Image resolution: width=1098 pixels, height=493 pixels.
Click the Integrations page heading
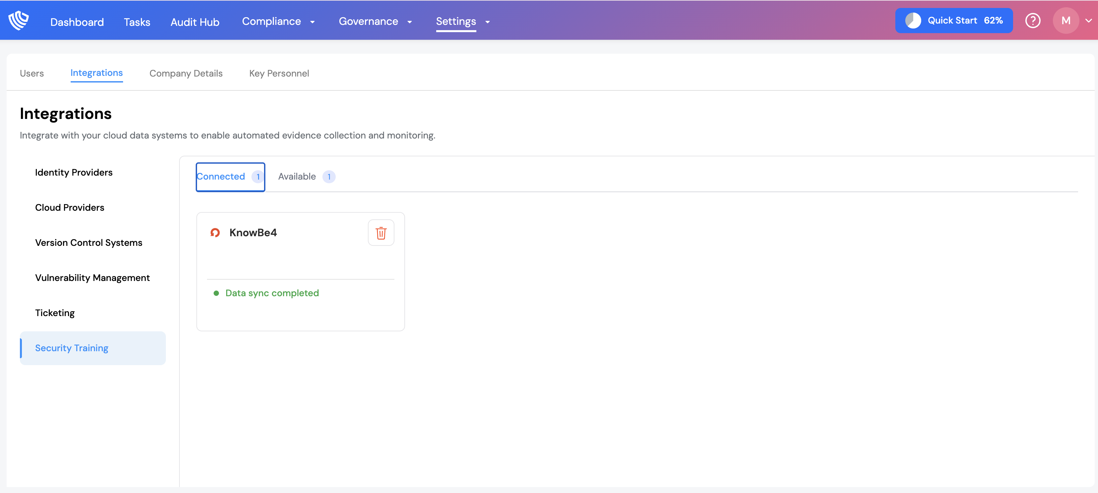(66, 114)
